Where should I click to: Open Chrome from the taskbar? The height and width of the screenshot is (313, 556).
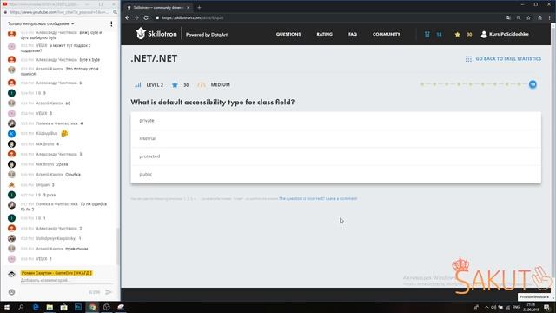[92, 307]
